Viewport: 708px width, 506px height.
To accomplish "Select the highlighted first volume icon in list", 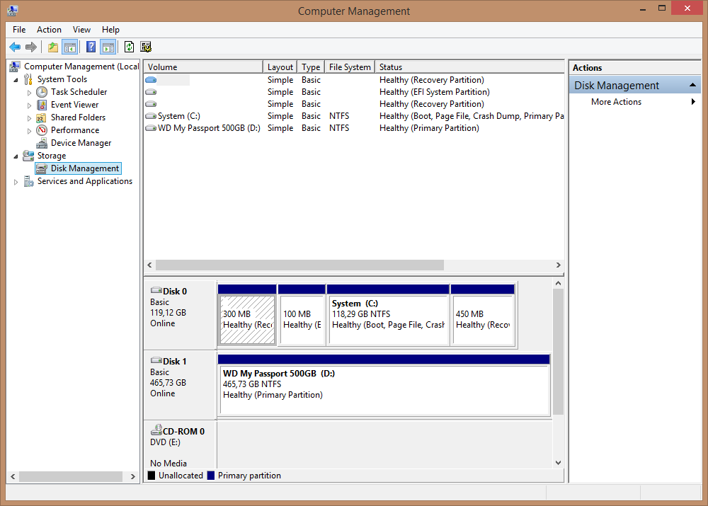I will (x=151, y=80).
